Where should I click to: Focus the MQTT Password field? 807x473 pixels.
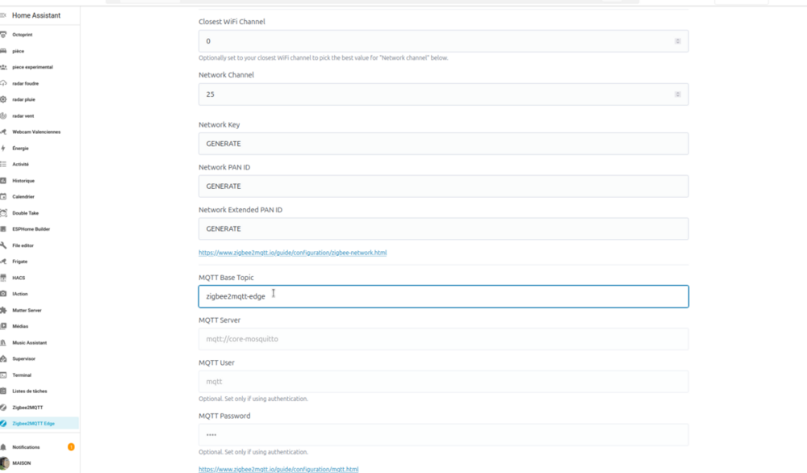443,435
